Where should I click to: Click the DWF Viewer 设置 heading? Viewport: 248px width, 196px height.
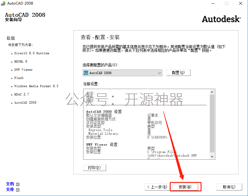point(102,144)
